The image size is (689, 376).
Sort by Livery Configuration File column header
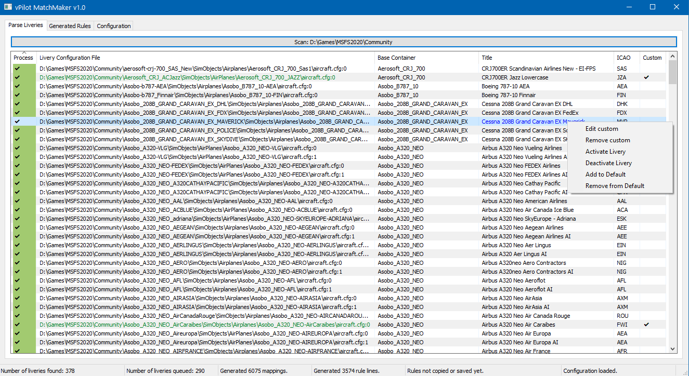(206, 58)
